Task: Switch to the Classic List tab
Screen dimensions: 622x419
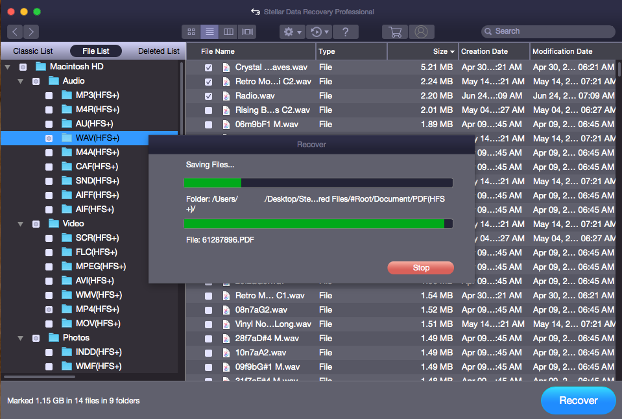Action: [x=33, y=51]
